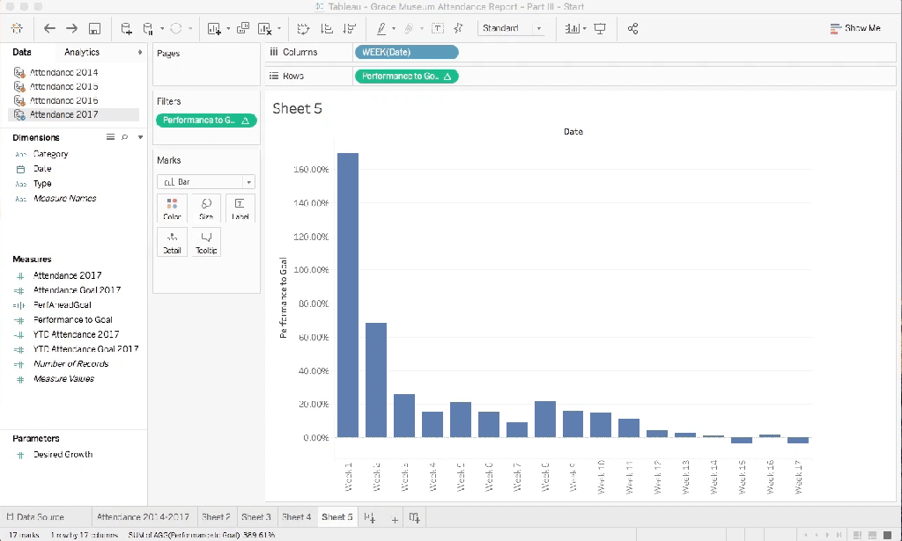Clear the sheet using toolbar icon
The width and height of the screenshot is (902, 541).
(x=264, y=28)
